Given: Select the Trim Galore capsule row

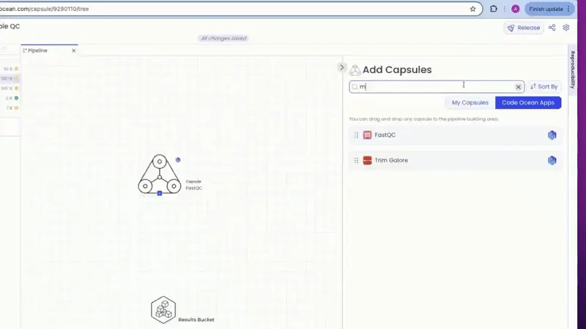Looking at the screenshot, I should coord(455,160).
